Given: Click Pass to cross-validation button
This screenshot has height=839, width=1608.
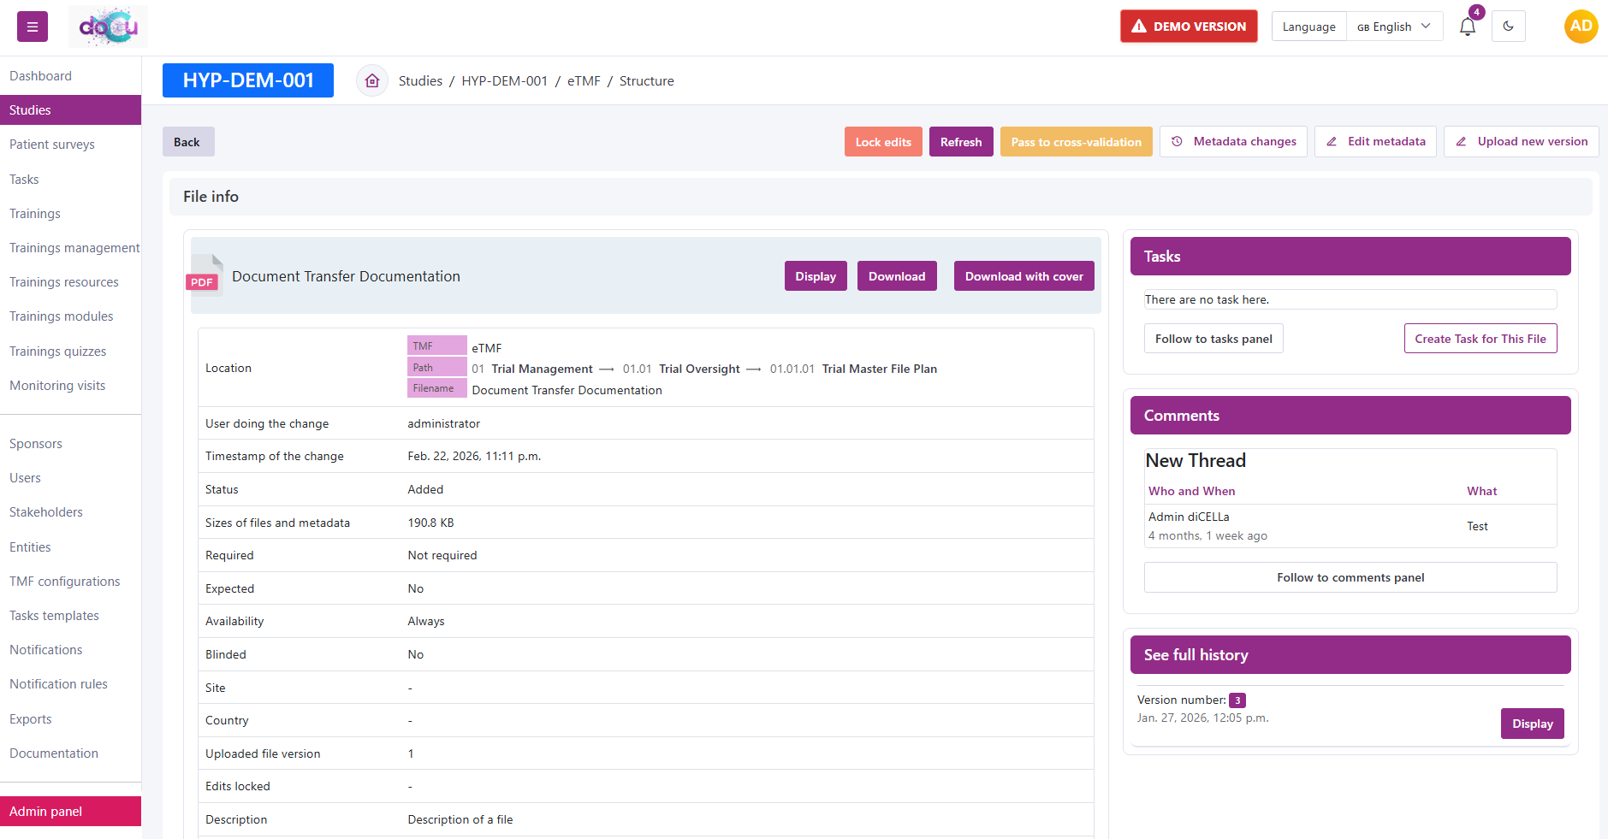Looking at the screenshot, I should (1076, 142).
